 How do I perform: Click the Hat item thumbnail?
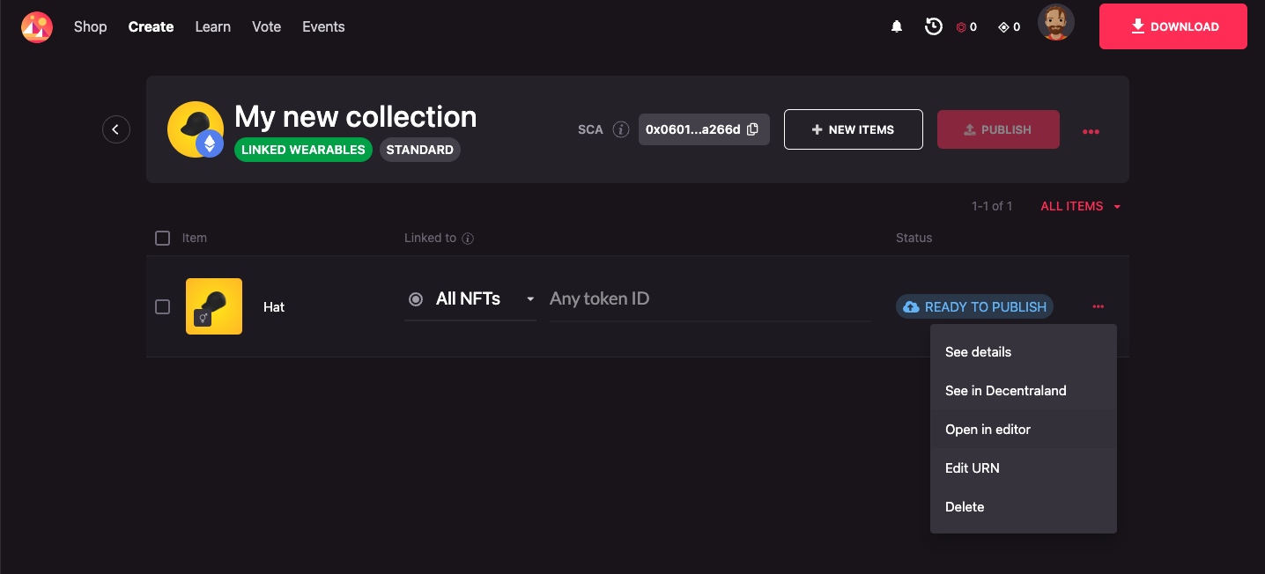pyautogui.click(x=214, y=306)
